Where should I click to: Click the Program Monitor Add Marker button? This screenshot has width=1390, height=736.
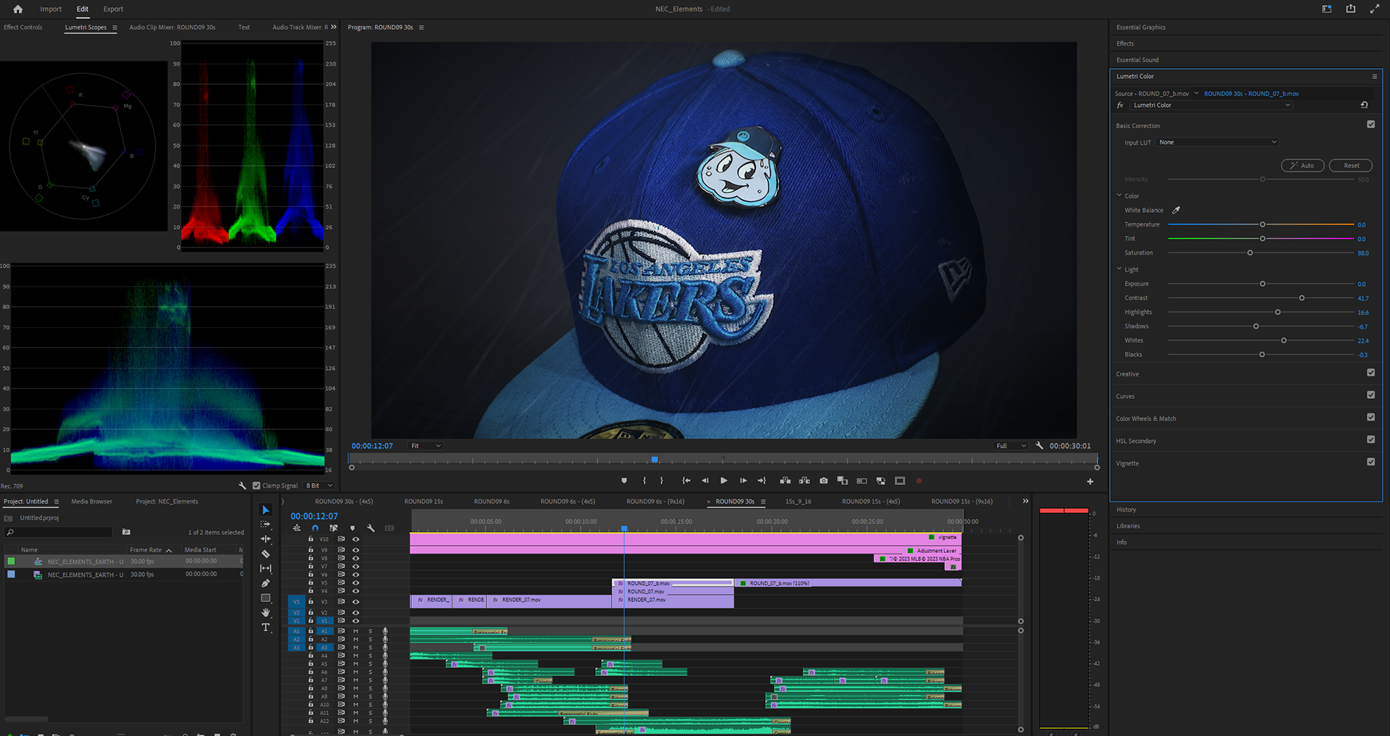tap(624, 481)
